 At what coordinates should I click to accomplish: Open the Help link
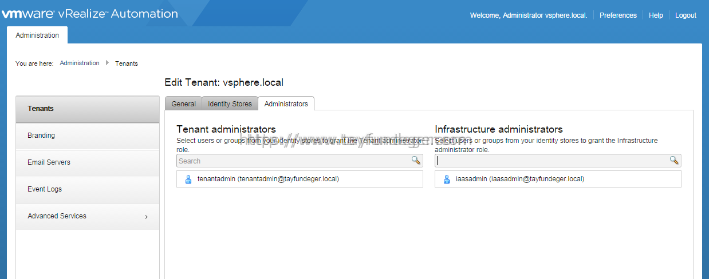click(656, 15)
